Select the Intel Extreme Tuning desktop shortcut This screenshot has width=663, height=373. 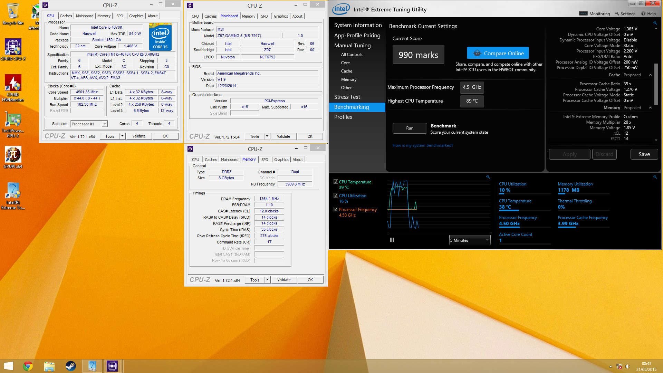click(x=13, y=196)
